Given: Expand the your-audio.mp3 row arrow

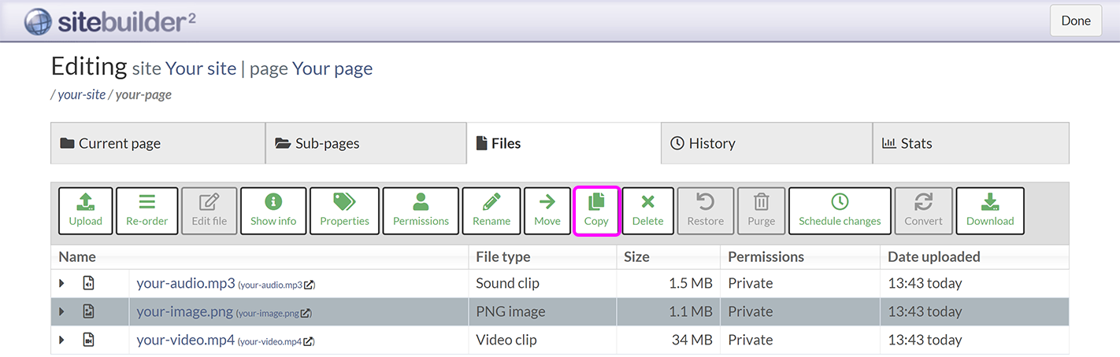Looking at the screenshot, I should coord(62,283).
